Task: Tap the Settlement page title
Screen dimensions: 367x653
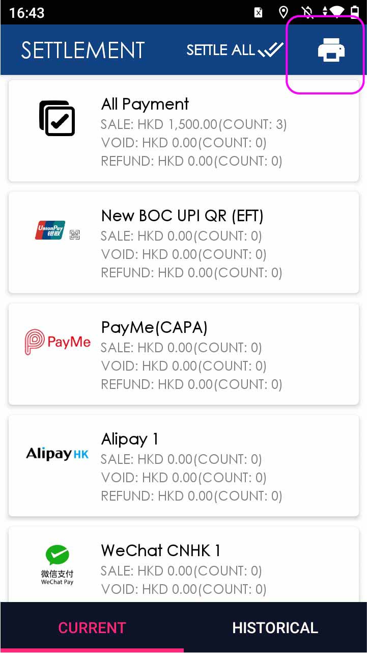Action: point(83,50)
